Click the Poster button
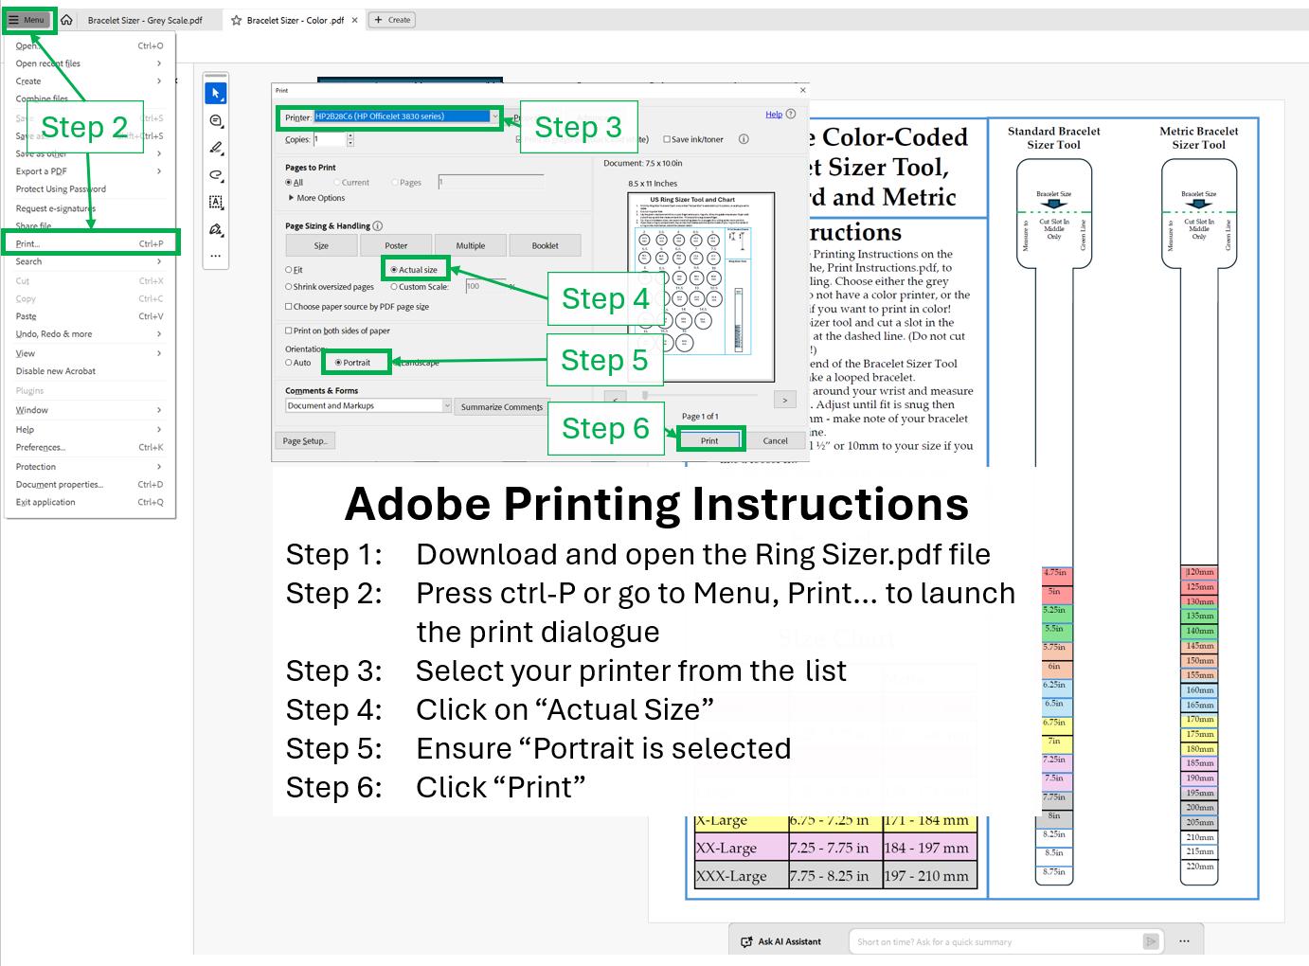The width and height of the screenshot is (1309, 966). pyautogui.click(x=396, y=245)
